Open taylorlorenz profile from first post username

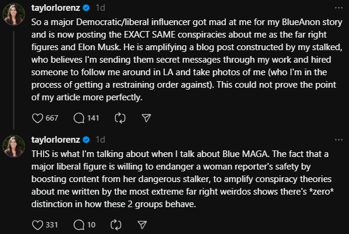[56, 8]
